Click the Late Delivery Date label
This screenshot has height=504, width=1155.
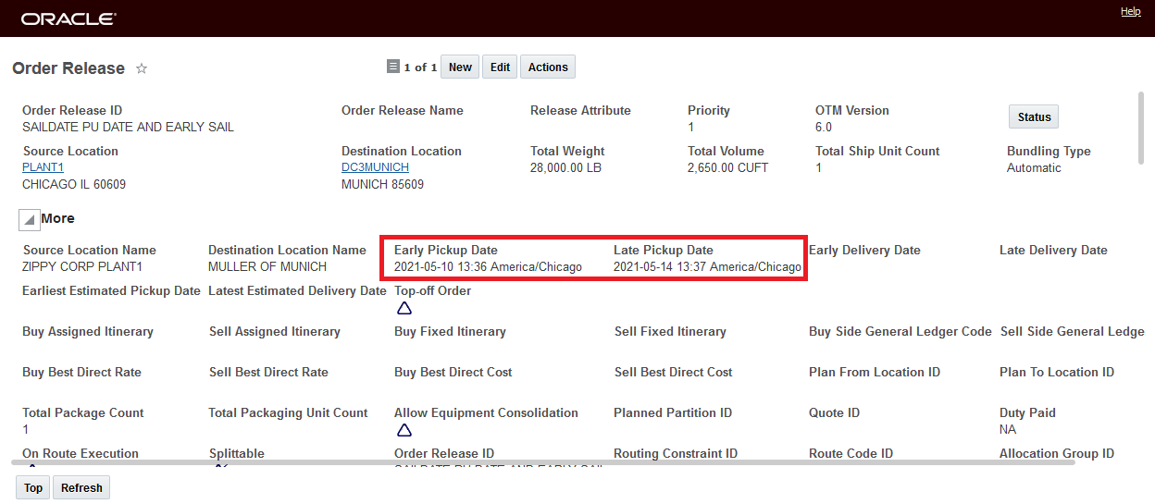coord(1053,250)
